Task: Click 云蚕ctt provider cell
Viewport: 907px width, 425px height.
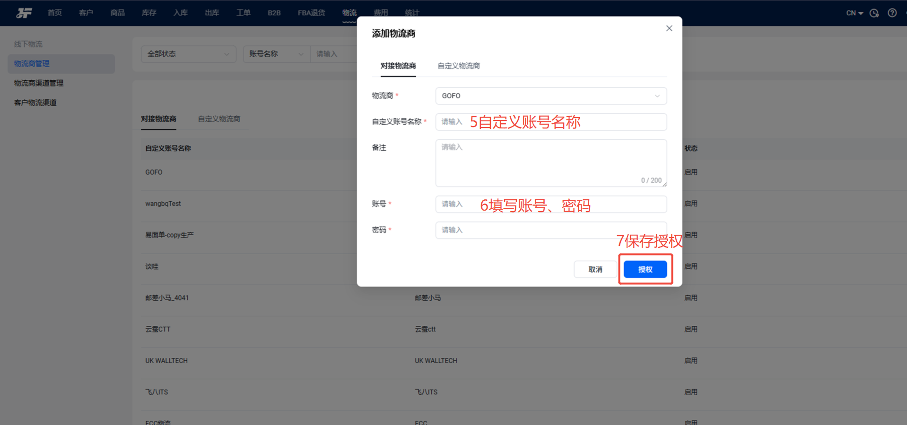Action: [x=425, y=329]
